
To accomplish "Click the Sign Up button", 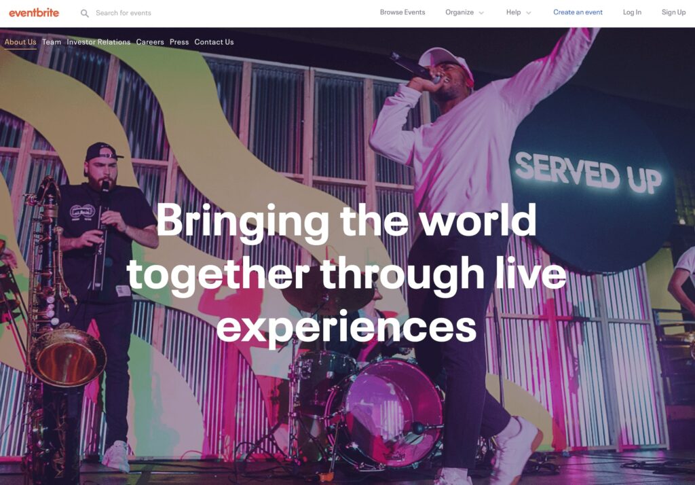I will tap(673, 12).
